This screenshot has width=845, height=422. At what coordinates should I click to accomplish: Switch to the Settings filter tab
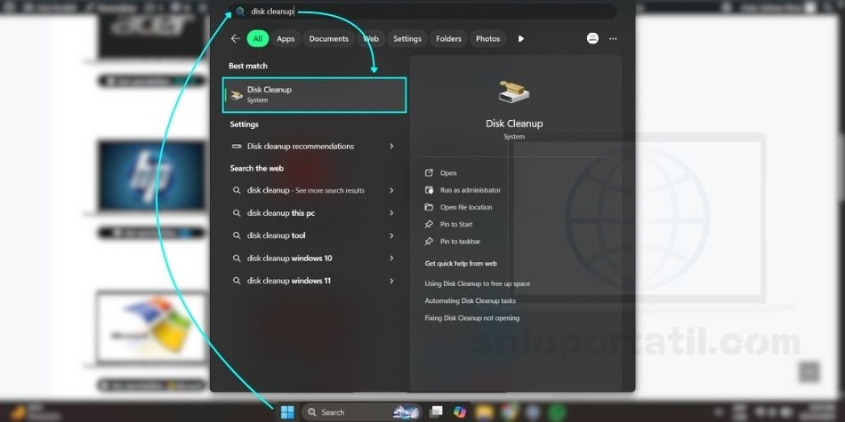[407, 39]
